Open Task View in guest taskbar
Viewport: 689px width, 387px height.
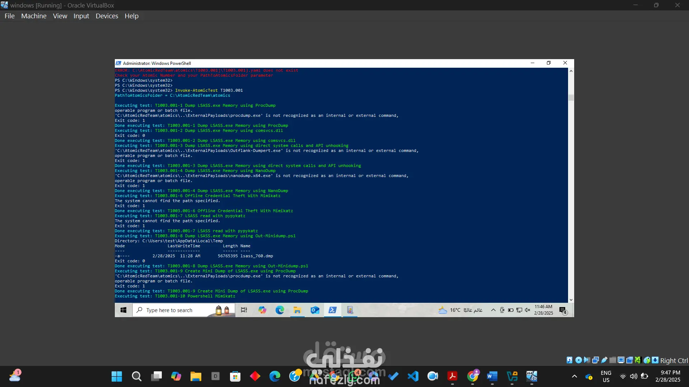(x=244, y=310)
